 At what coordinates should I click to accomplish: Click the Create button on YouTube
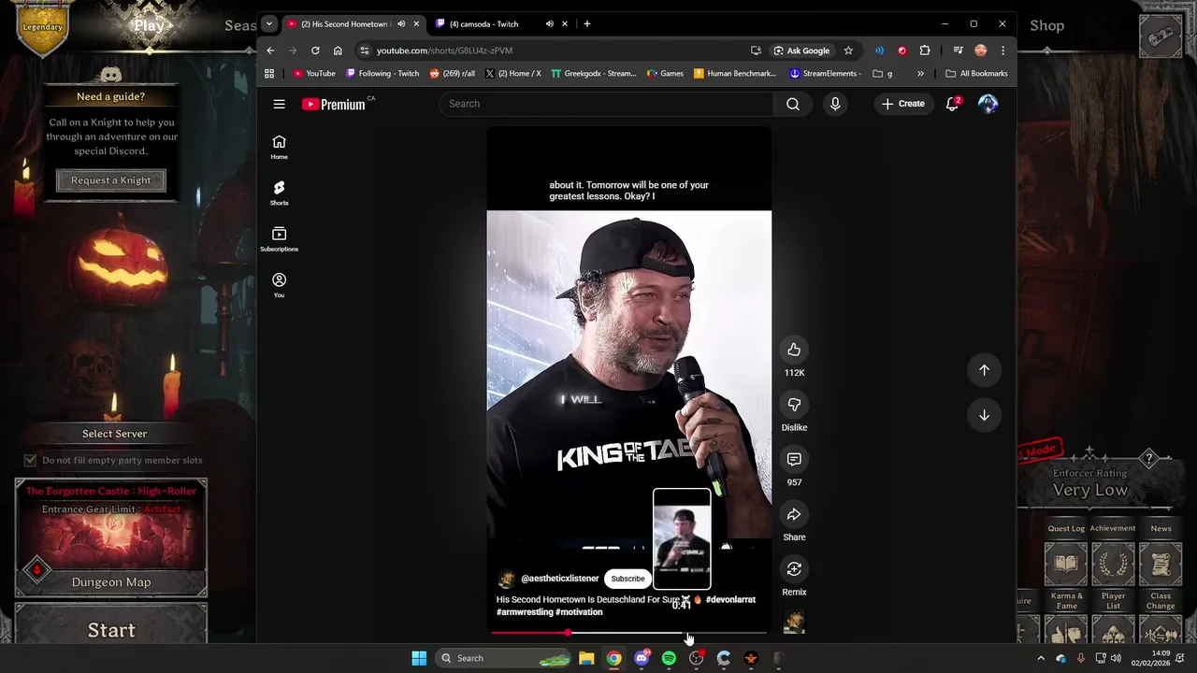[x=902, y=104]
